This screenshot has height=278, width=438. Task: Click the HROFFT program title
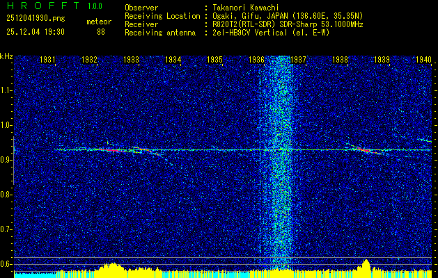pyautogui.click(x=43, y=6)
